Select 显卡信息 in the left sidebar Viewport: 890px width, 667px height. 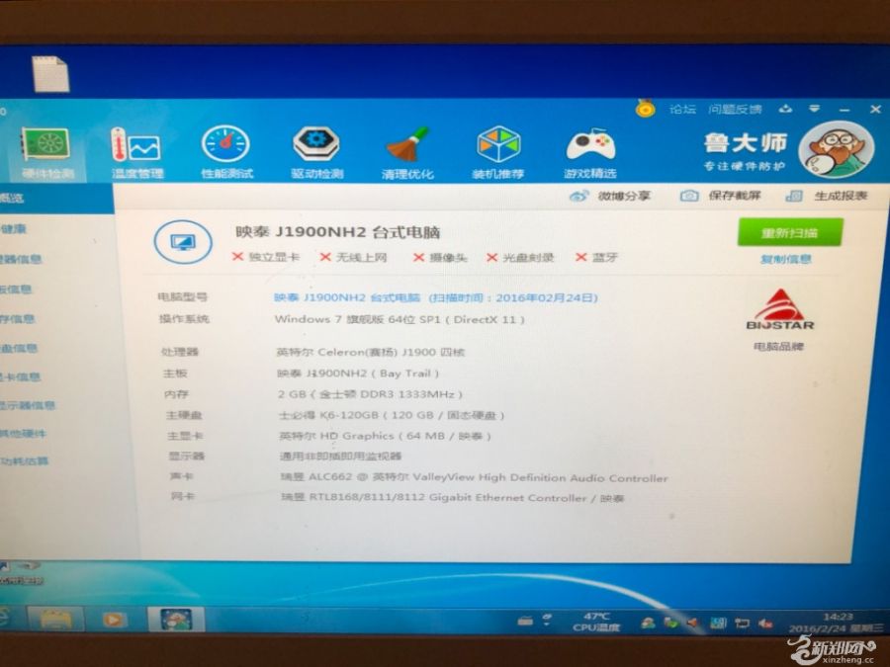[21, 376]
